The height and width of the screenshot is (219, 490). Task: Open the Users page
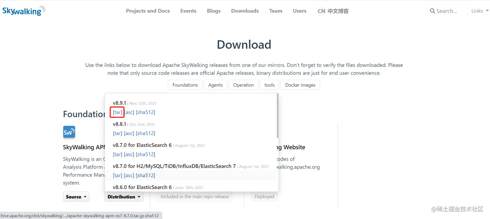coord(299,11)
